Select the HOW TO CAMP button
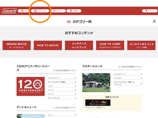Screen dimensions: 158x118 pos(110,45)
